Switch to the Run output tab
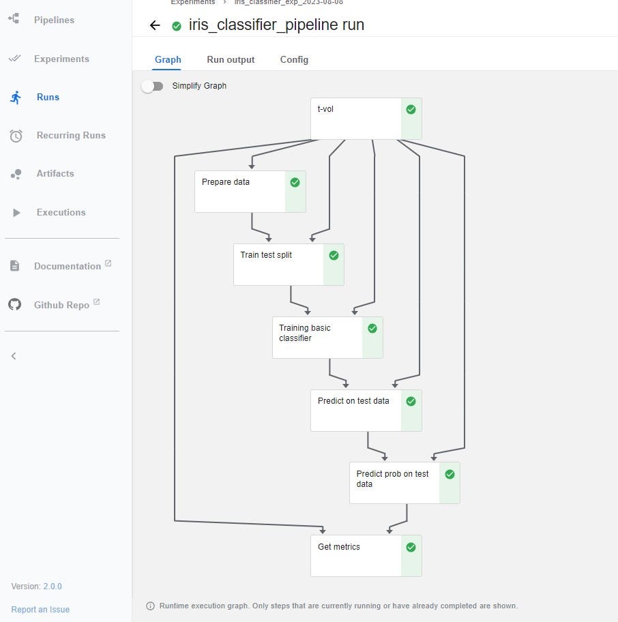The height and width of the screenshot is (622, 618). 231,59
